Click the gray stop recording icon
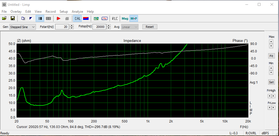This screenshot has height=136, width=279. coord(67,18)
